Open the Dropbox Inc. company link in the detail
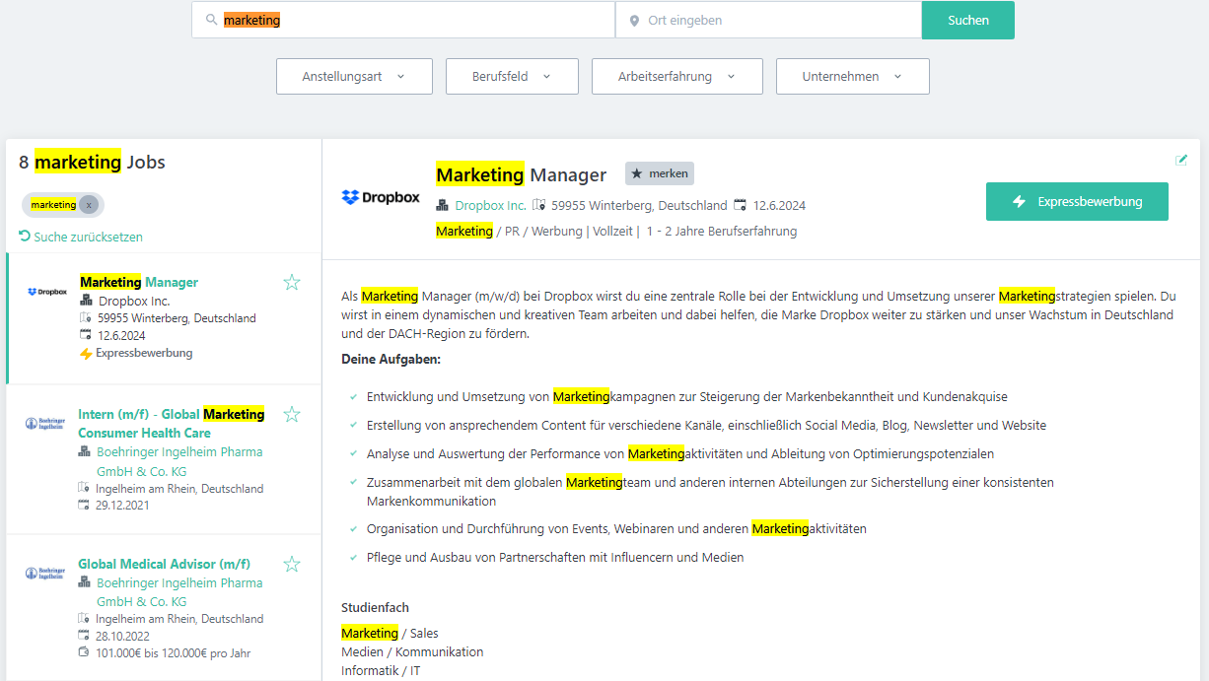Viewport: 1209px width, 681px height. pos(491,205)
